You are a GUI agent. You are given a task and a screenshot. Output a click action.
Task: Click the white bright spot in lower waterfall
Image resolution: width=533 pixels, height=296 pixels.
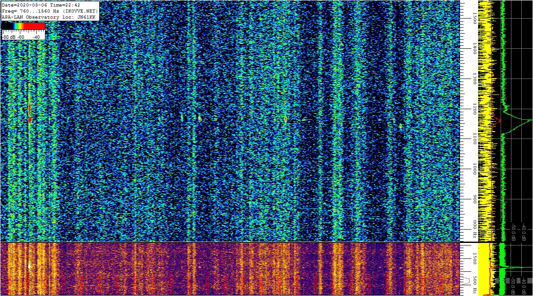tap(29, 266)
